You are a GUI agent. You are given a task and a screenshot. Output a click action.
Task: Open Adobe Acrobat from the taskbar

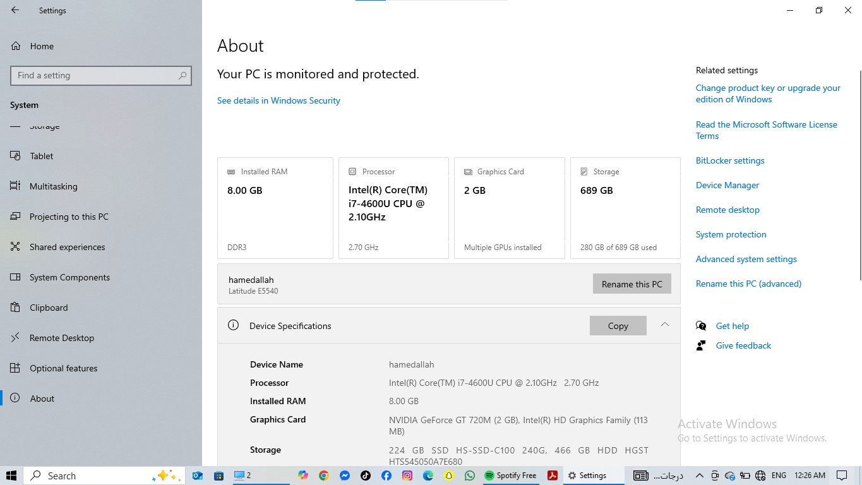coord(553,476)
